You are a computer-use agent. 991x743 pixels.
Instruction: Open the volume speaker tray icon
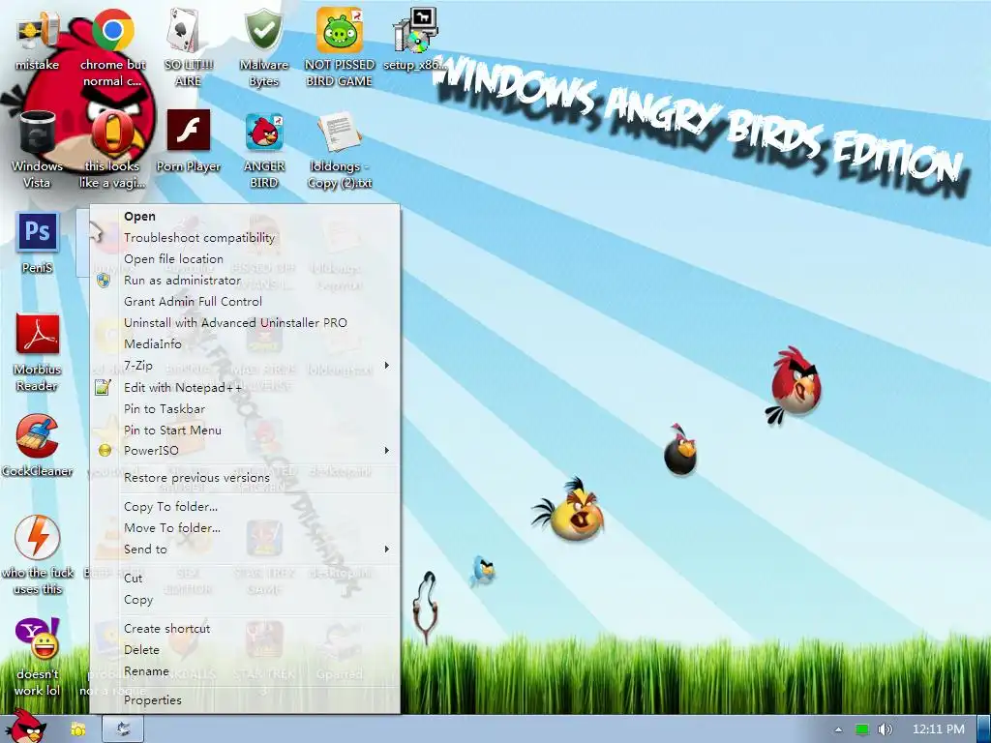(x=886, y=729)
